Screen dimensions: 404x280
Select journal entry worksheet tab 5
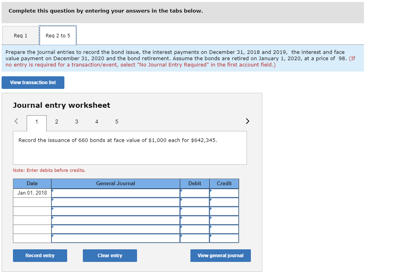click(117, 122)
